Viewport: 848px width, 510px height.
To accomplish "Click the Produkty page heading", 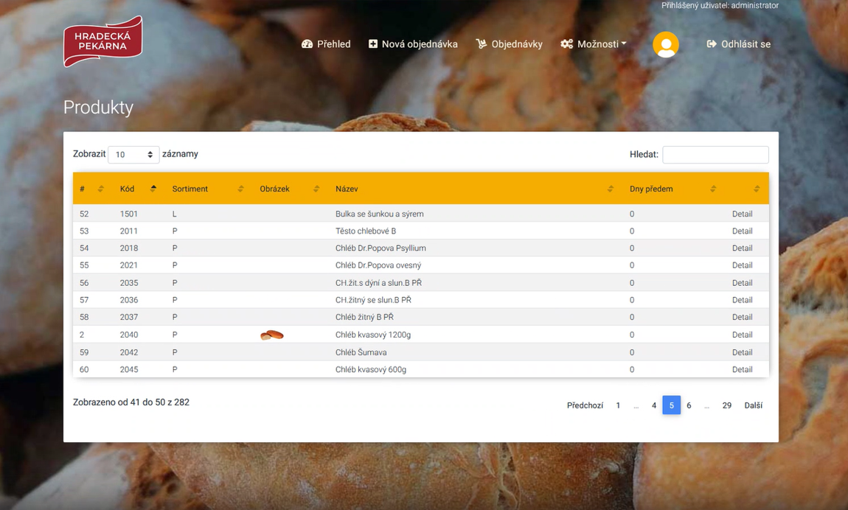I will tap(98, 107).
